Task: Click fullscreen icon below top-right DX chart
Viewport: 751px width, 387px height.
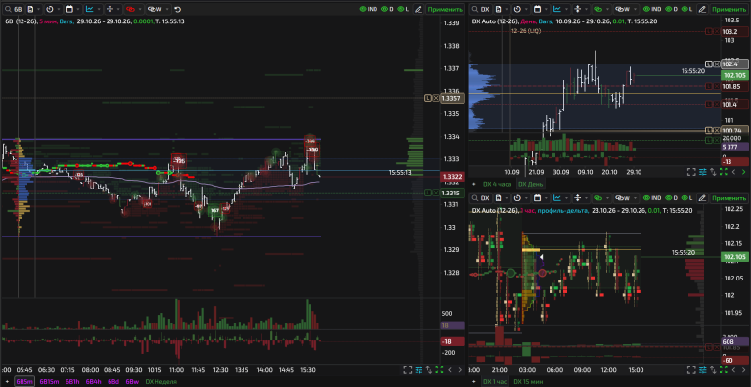Action: 691,171
